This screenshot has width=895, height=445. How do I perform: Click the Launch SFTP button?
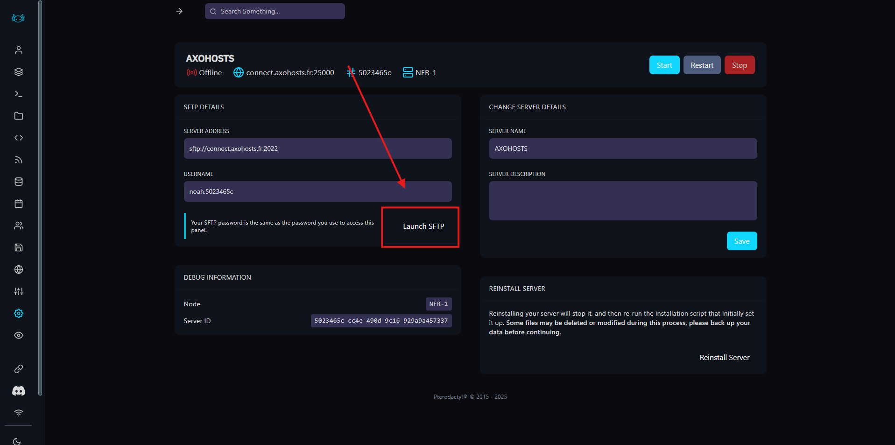point(423,226)
